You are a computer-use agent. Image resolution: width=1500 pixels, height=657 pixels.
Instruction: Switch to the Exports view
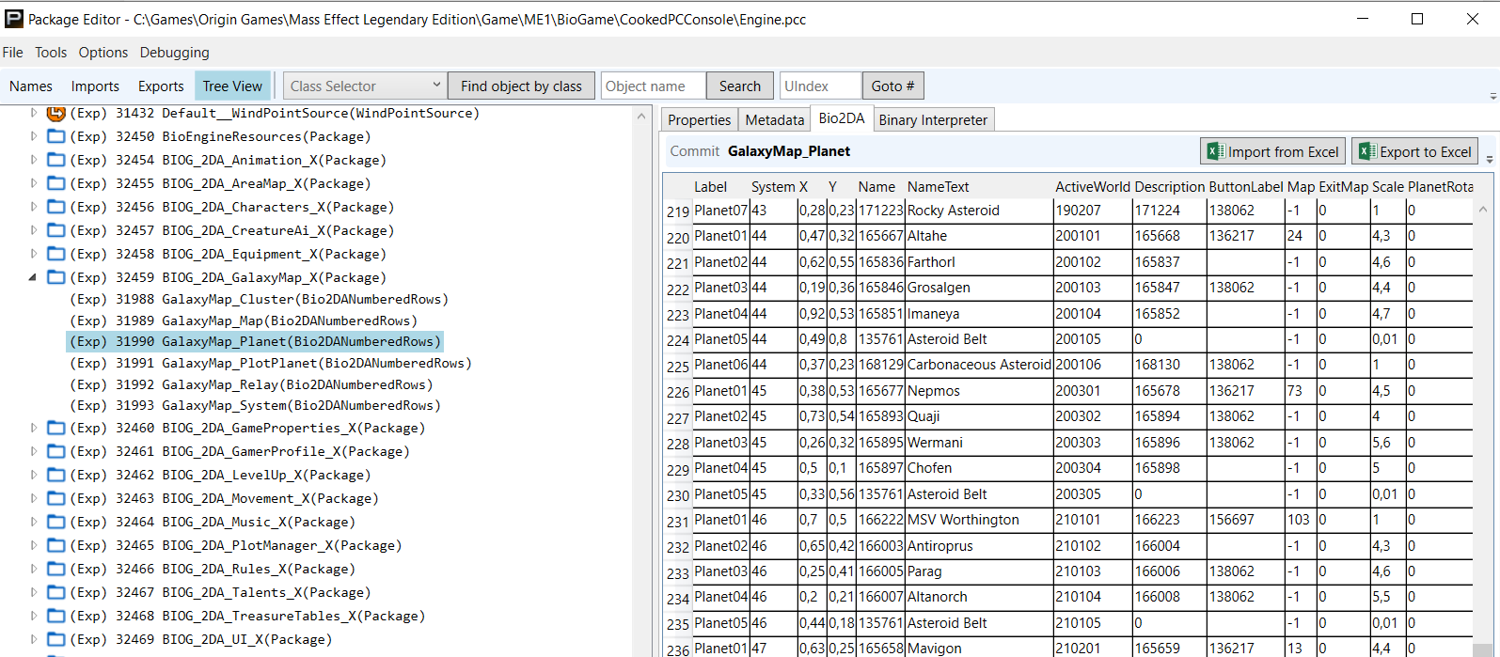pyautogui.click(x=161, y=86)
